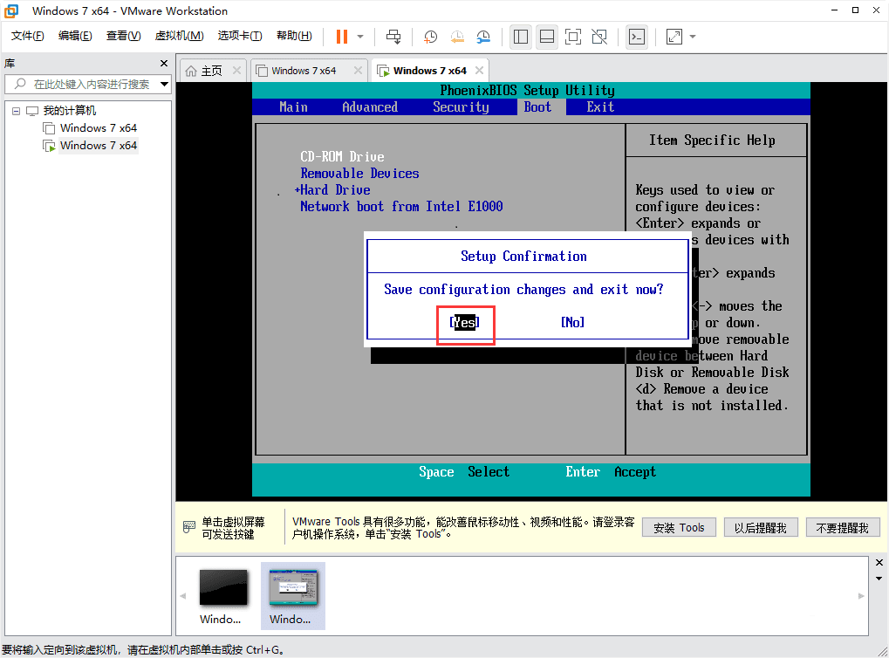
Task: Take a snapshot using the clock icon
Action: point(430,37)
